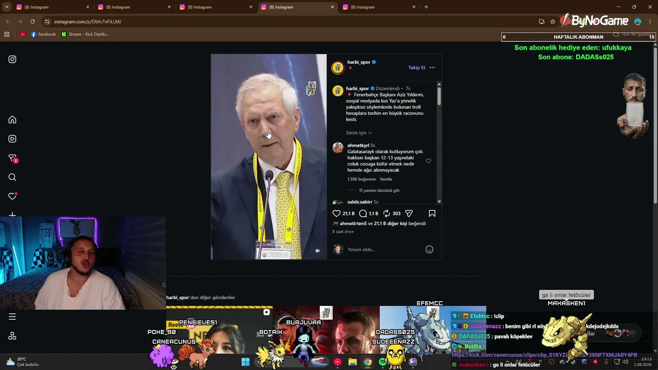View the 1.506 beğenme comment likes
658x370 pixels.
pos(362,179)
